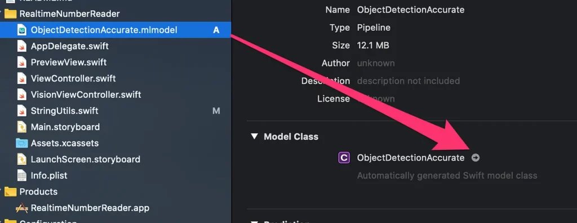The width and height of the screenshot is (577, 223).
Task: Open generated class via arrow button
Action: tap(476, 158)
